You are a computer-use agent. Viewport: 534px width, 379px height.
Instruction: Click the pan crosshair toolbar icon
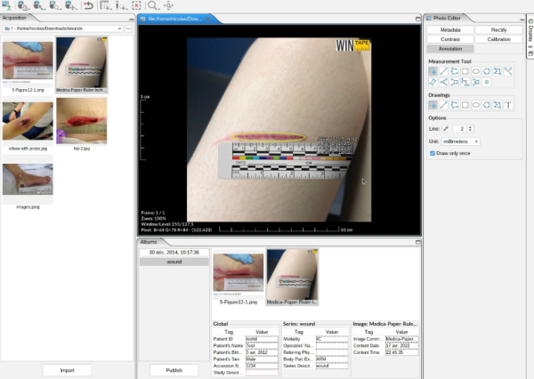(168, 5)
